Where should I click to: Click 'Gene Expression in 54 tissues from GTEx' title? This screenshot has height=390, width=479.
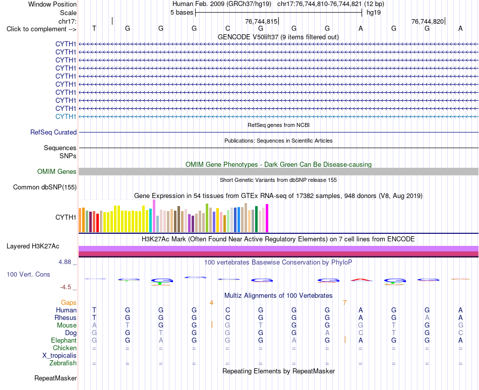point(278,196)
